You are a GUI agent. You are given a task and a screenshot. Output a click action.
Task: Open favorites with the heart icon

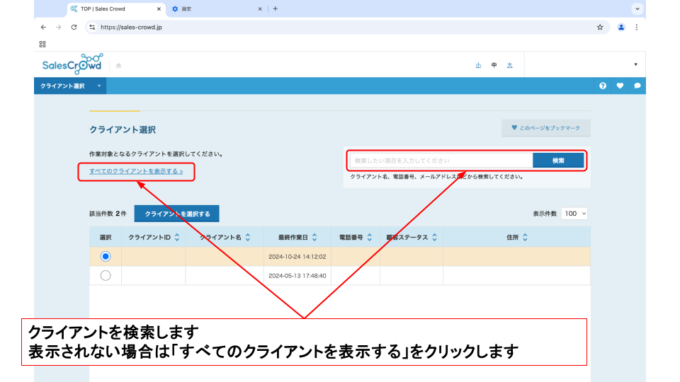pos(620,86)
